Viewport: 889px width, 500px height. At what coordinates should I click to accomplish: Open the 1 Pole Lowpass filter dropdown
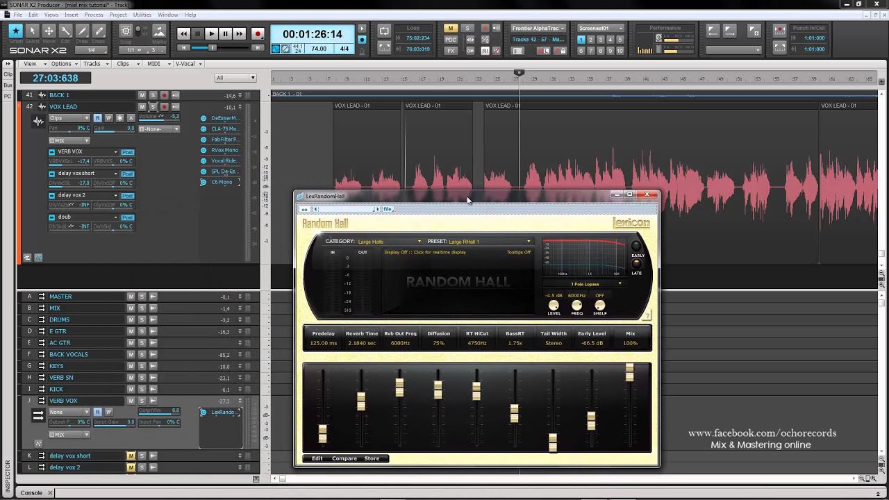pos(586,284)
